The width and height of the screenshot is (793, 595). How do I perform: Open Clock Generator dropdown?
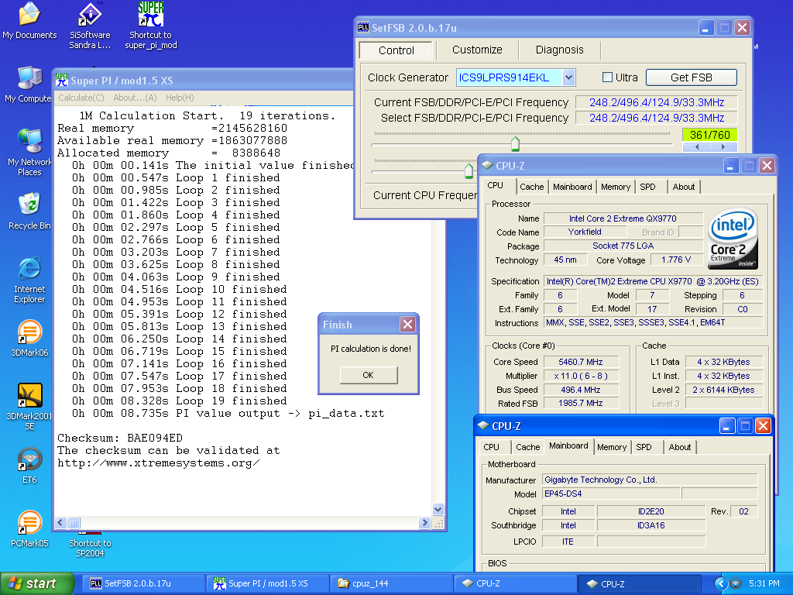pyautogui.click(x=569, y=77)
